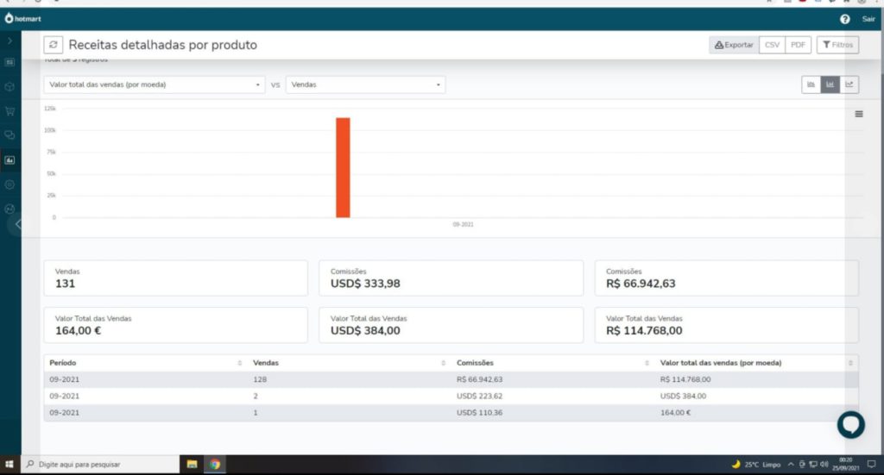Open the round chat support widget
Image resolution: width=884 pixels, height=475 pixels.
850,425
